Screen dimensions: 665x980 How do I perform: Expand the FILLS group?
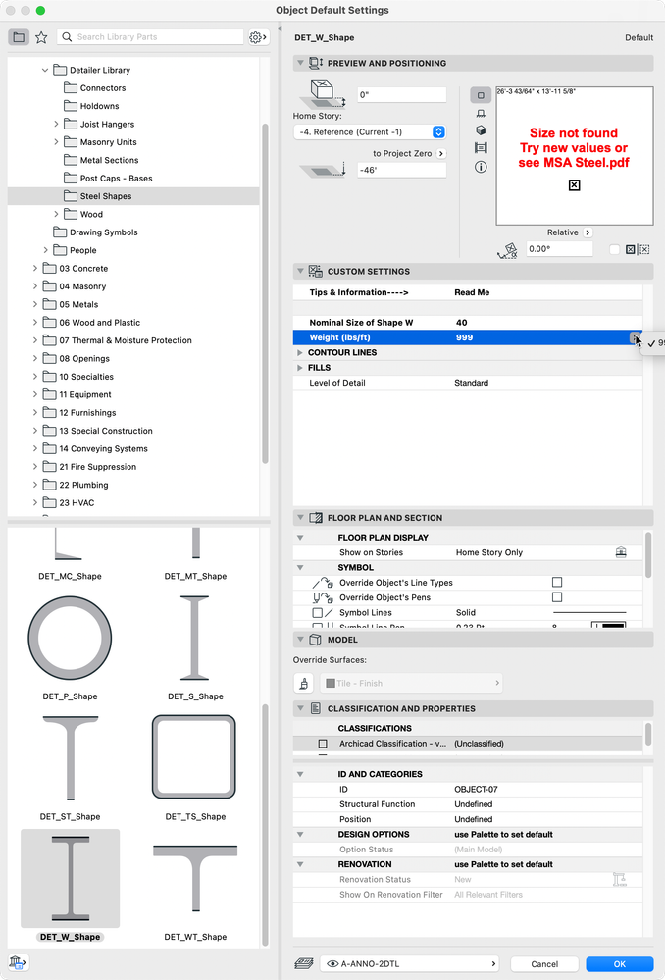point(301,368)
